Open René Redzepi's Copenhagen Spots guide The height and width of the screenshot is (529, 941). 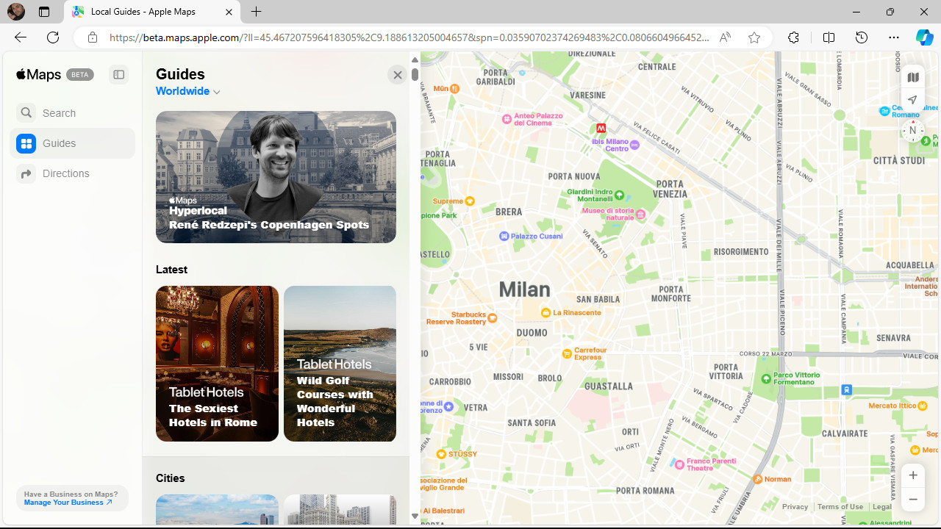[276, 176]
